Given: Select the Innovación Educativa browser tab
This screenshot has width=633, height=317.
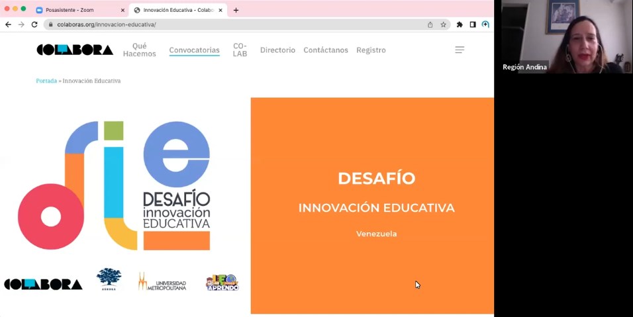Looking at the screenshot, I should 178,10.
